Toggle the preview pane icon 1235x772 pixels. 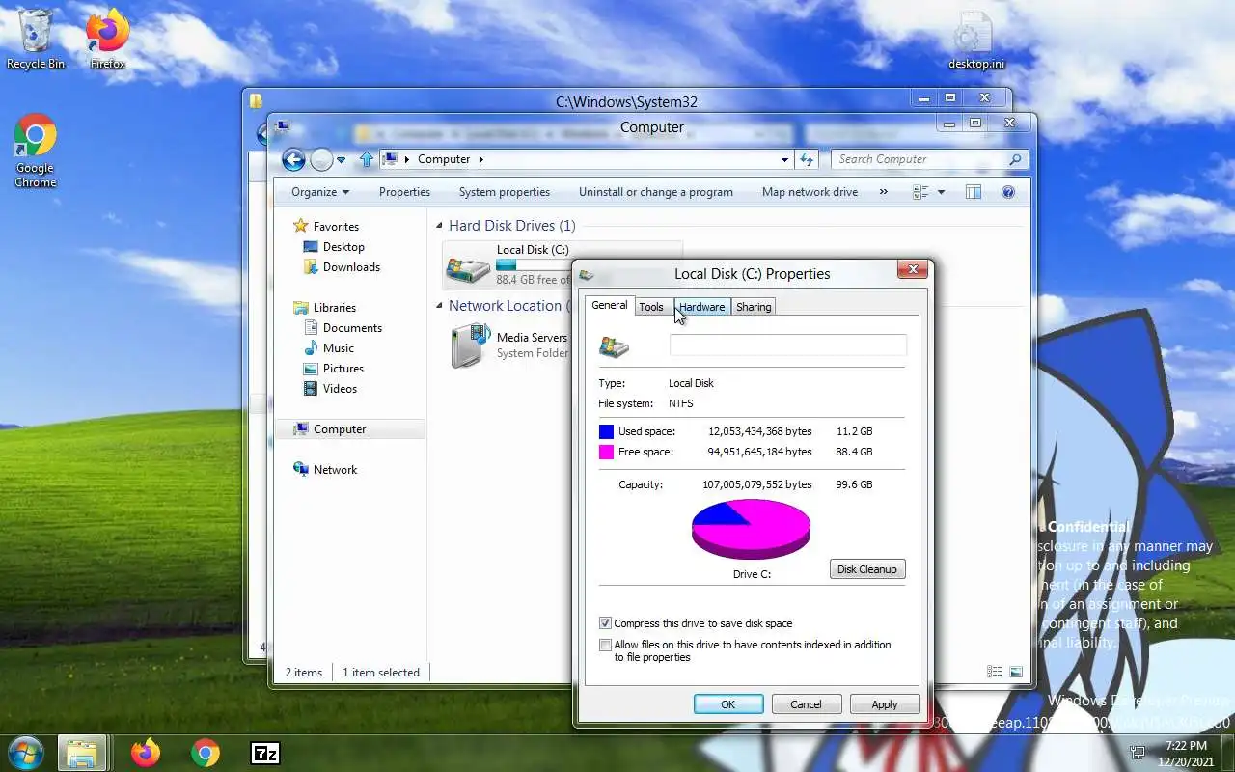point(974,192)
